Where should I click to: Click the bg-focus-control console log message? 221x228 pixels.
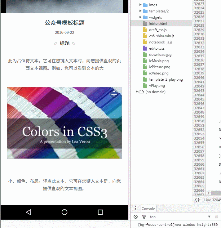pos(178,225)
